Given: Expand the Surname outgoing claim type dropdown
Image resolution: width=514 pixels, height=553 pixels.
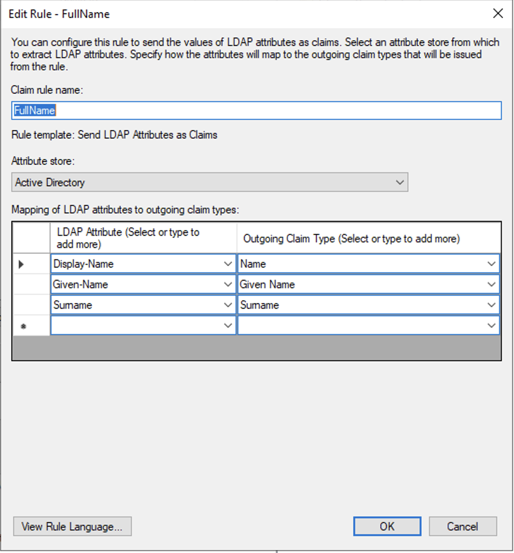Looking at the screenshot, I should pos(491,305).
